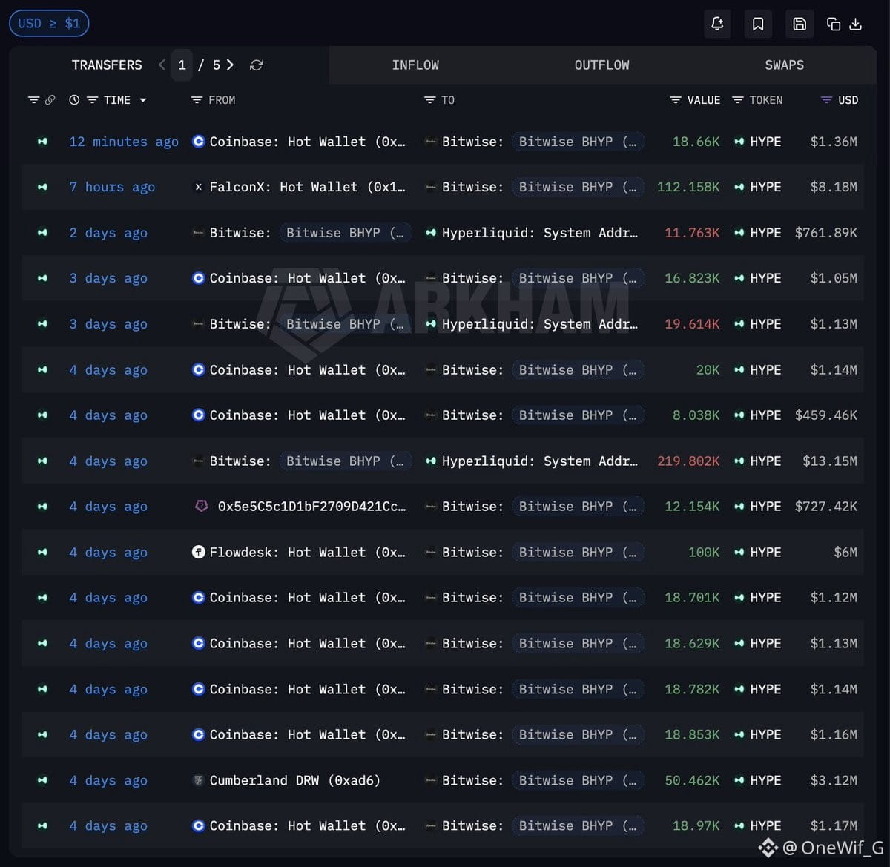Screen dimensions: 890x867
Task: Select the TRANSFERS tab
Action: tap(107, 65)
